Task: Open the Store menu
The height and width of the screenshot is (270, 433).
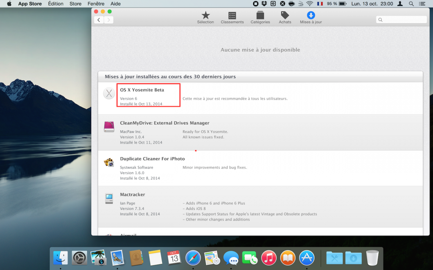Action: tap(75, 4)
